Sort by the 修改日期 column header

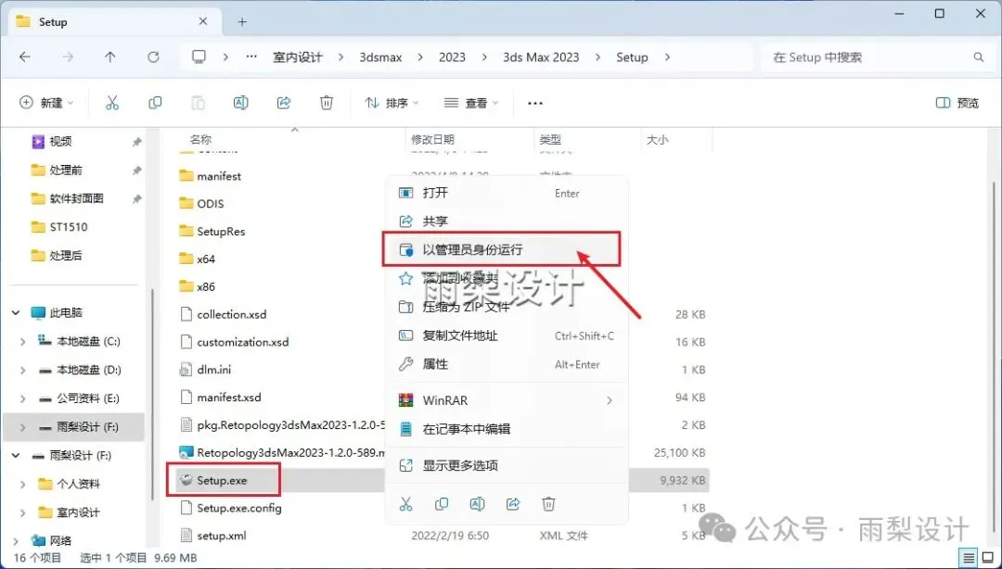(432, 139)
